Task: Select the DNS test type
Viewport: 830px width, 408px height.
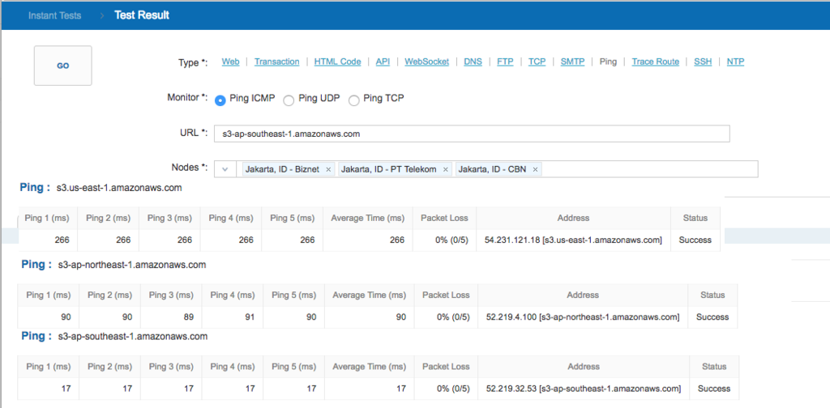Action: tap(473, 62)
